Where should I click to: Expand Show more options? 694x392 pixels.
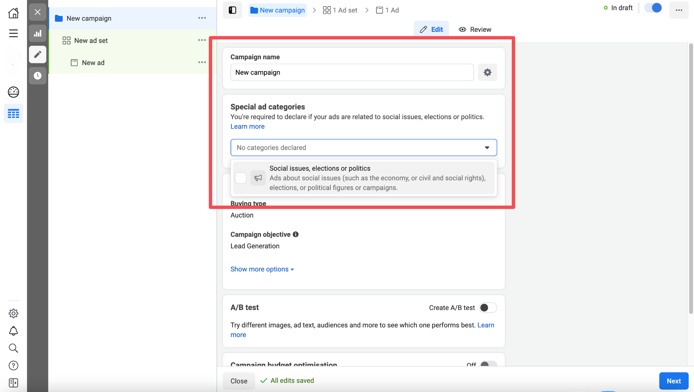pyautogui.click(x=262, y=269)
